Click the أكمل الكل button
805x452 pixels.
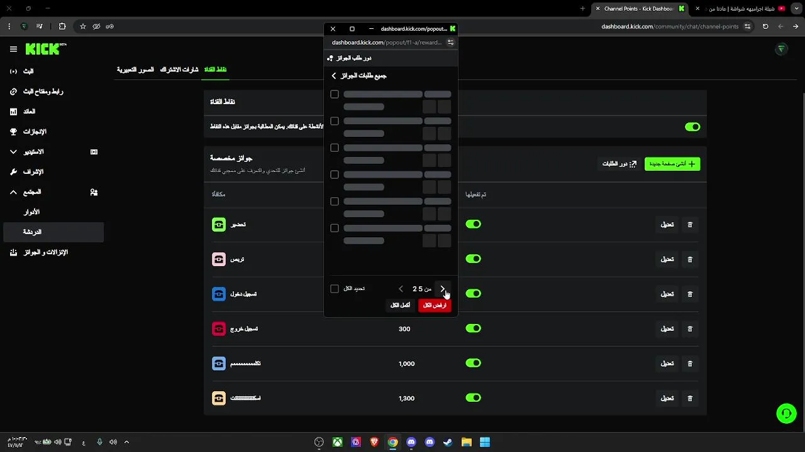pos(400,305)
